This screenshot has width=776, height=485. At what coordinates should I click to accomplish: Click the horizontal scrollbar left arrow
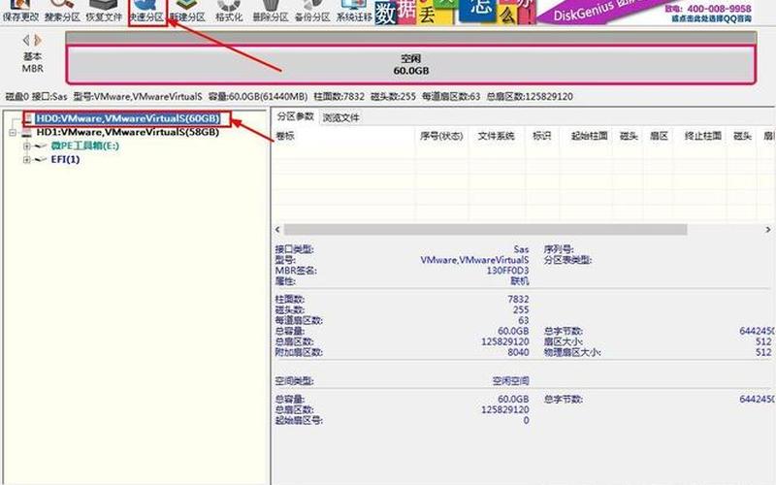277,230
